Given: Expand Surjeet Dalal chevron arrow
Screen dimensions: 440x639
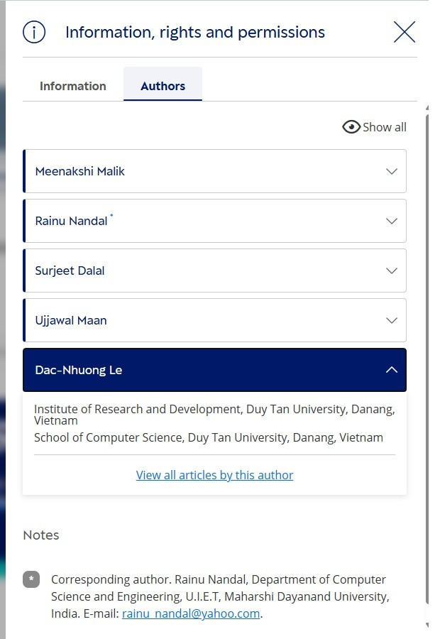Looking at the screenshot, I should click(392, 271).
